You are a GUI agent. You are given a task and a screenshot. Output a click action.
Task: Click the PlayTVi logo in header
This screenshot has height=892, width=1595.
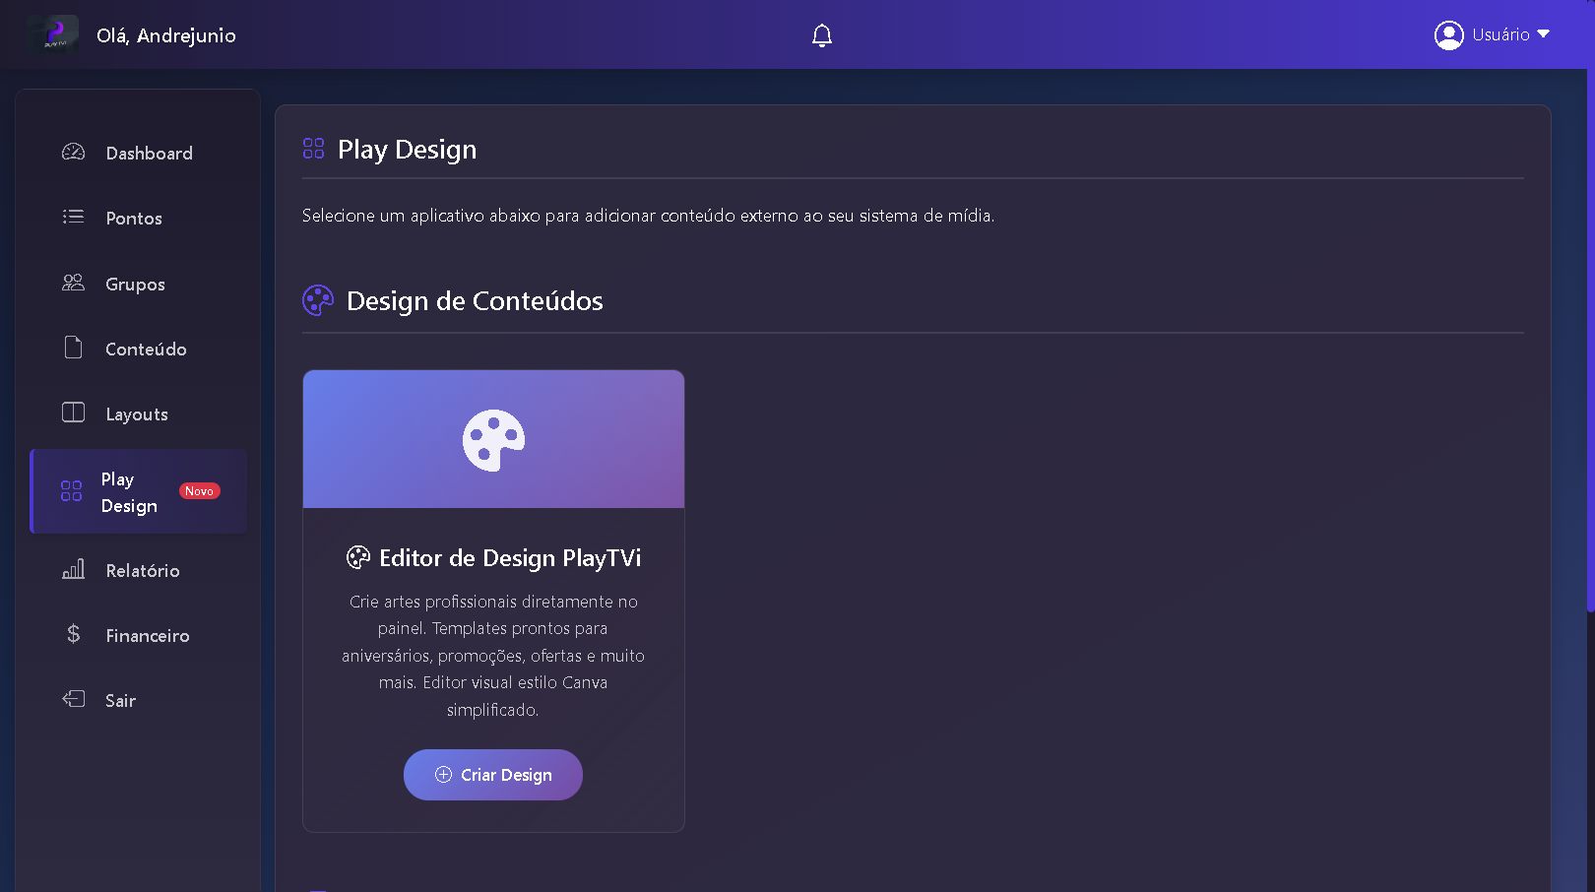pyautogui.click(x=53, y=35)
